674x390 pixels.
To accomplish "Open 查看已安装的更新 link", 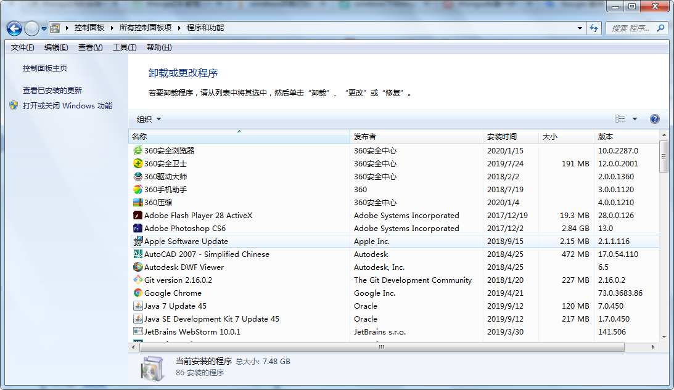I will tap(52, 90).
